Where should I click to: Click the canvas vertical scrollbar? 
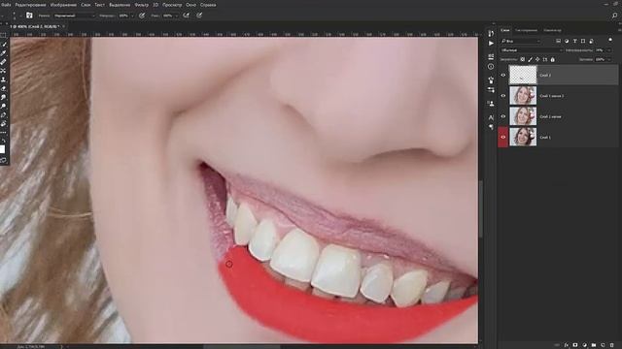[x=481, y=209]
